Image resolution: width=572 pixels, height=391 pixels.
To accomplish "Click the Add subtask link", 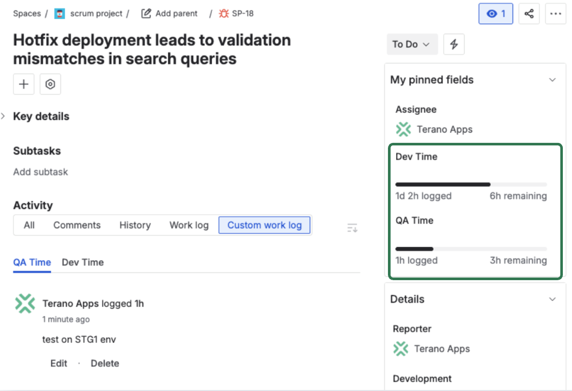I will pyautogui.click(x=40, y=172).
